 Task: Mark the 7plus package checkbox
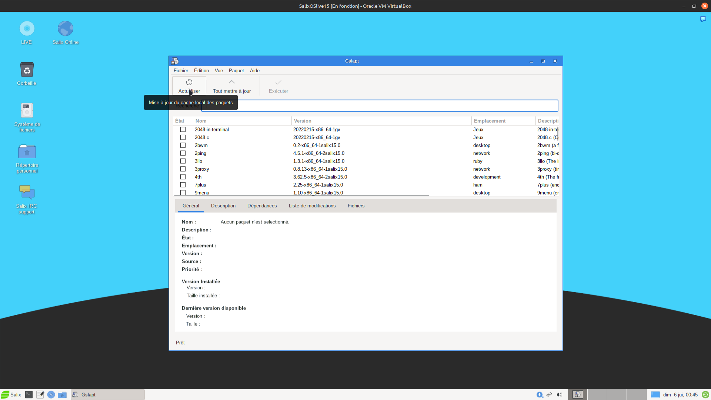183,185
